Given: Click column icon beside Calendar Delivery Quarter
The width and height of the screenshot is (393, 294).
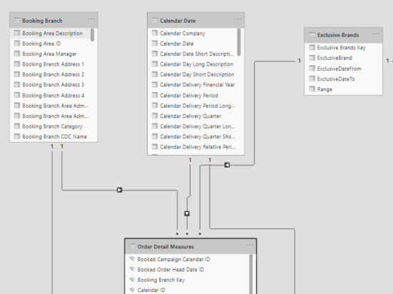Looking at the screenshot, I should click(x=155, y=116).
